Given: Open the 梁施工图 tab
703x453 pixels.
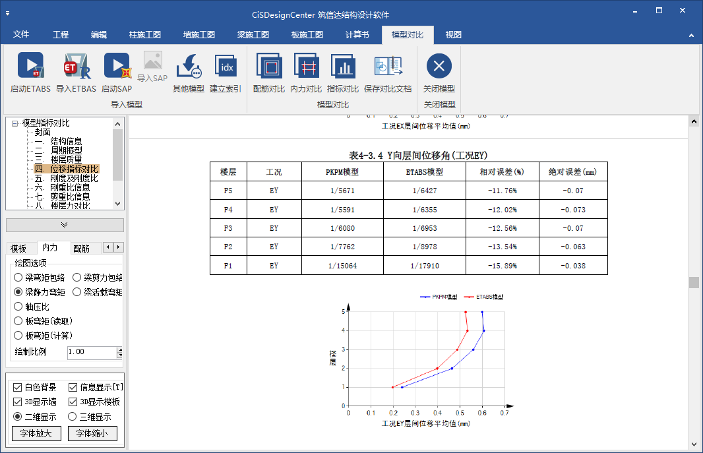Looking at the screenshot, I should 253,34.
